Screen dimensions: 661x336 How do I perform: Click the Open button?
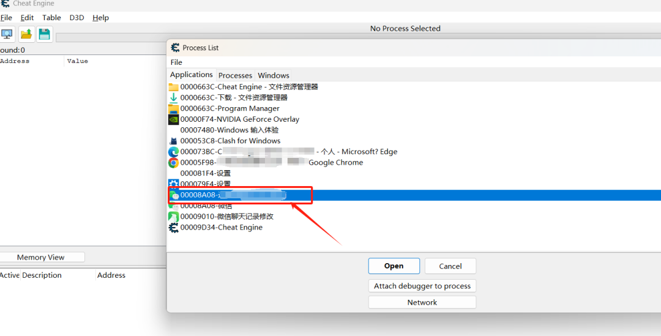point(394,266)
